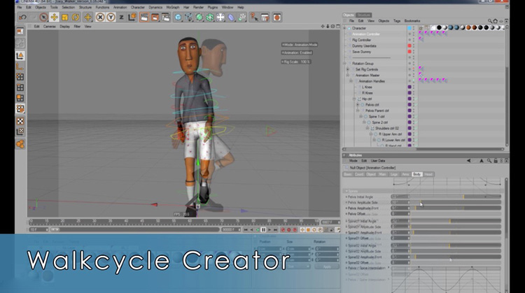The width and height of the screenshot is (525, 293).
Task: Select the Live Selection tool
Action: pyautogui.click(x=43, y=17)
